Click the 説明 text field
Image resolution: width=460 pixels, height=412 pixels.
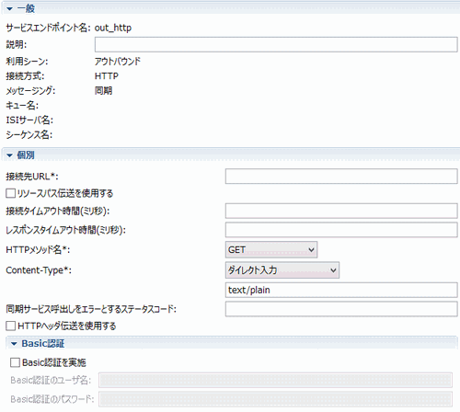coord(276,44)
